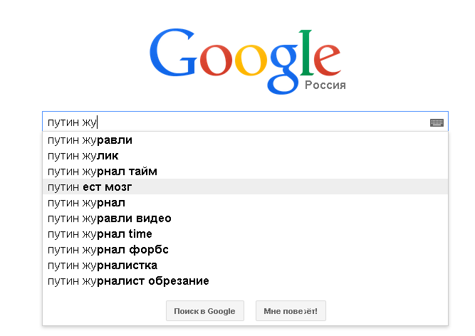Pick the suggestion 'путин журнал time'
Image resolution: width=475 pixels, height=336 pixels.
[100, 234]
